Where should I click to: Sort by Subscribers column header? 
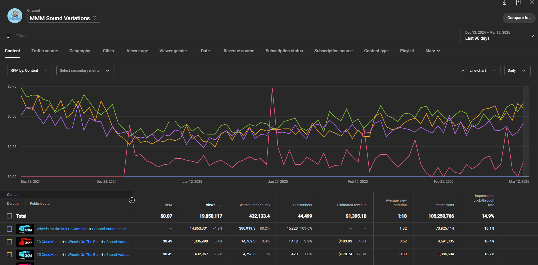coord(302,205)
